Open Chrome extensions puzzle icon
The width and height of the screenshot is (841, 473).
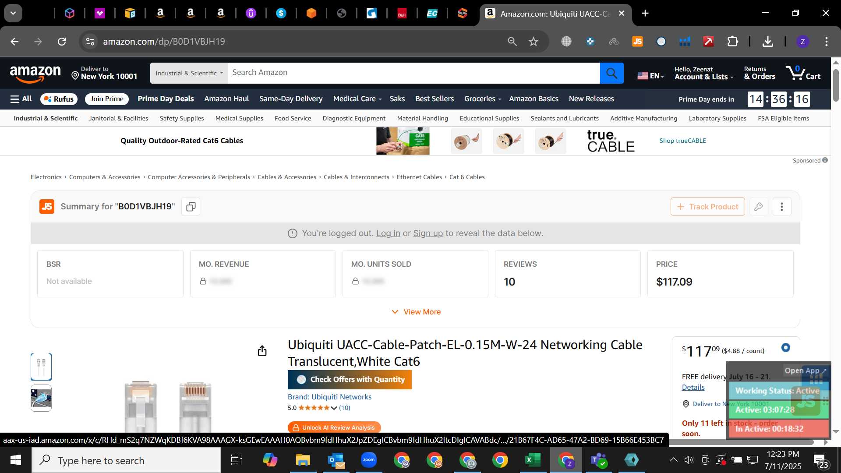coord(732,42)
